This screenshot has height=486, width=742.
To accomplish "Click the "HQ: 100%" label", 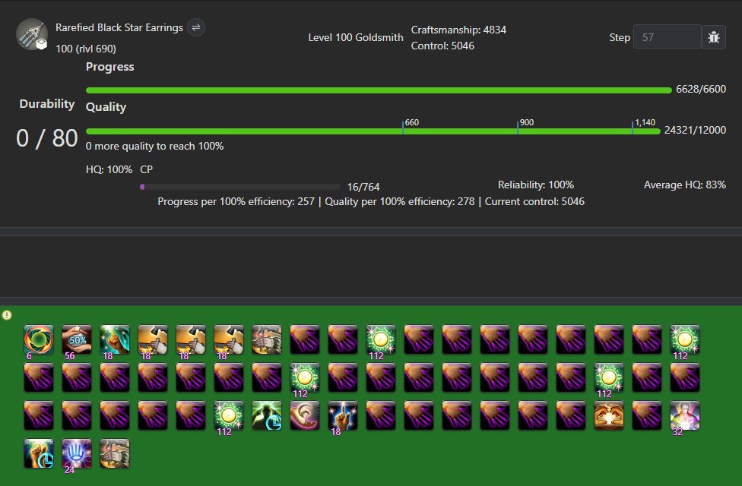I will pyautogui.click(x=109, y=169).
